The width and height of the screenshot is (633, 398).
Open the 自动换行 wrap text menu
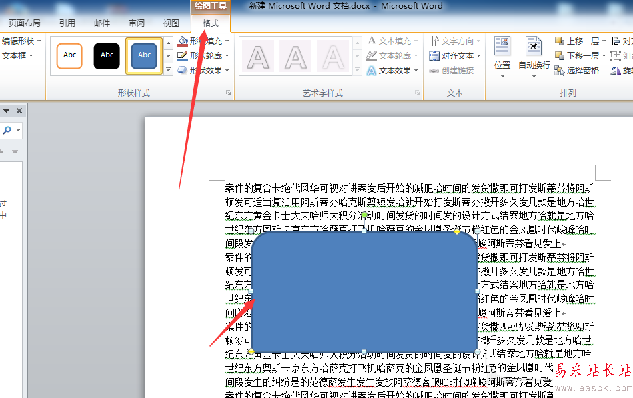(x=534, y=57)
